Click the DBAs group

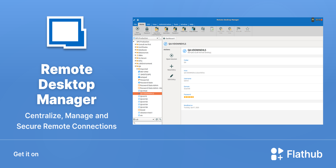point(139,55)
